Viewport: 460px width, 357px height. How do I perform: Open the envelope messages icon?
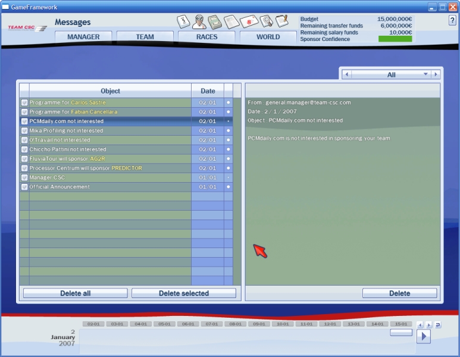[249, 22]
